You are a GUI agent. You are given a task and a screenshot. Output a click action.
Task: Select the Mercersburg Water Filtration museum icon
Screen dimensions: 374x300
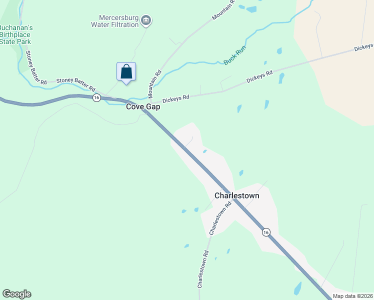coord(146,21)
